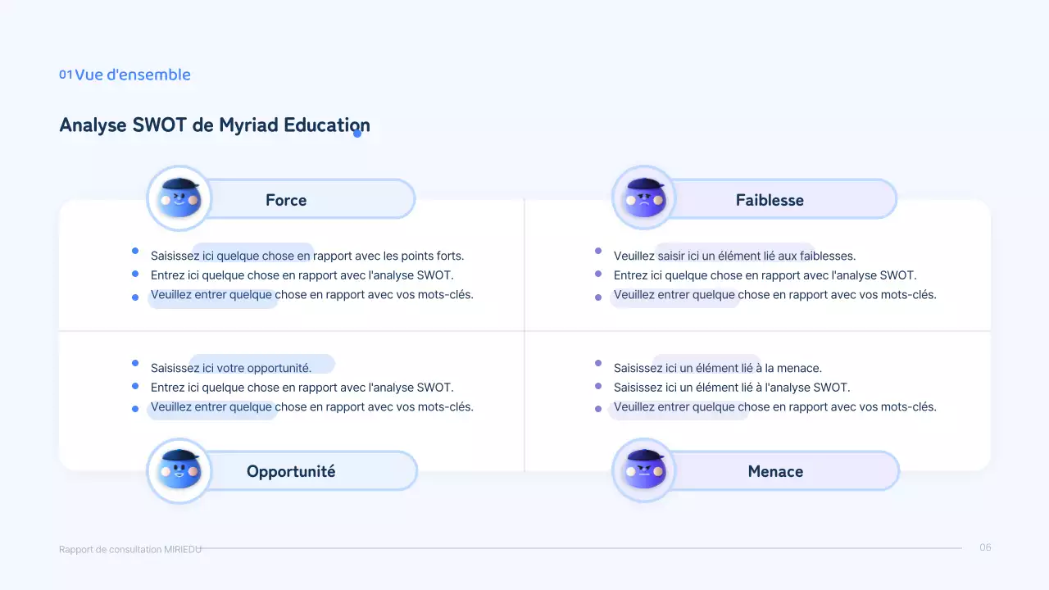The height and width of the screenshot is (590, 1049).
Task: Select the Faiblesse label pill
Action: click(x=779, y=200)
